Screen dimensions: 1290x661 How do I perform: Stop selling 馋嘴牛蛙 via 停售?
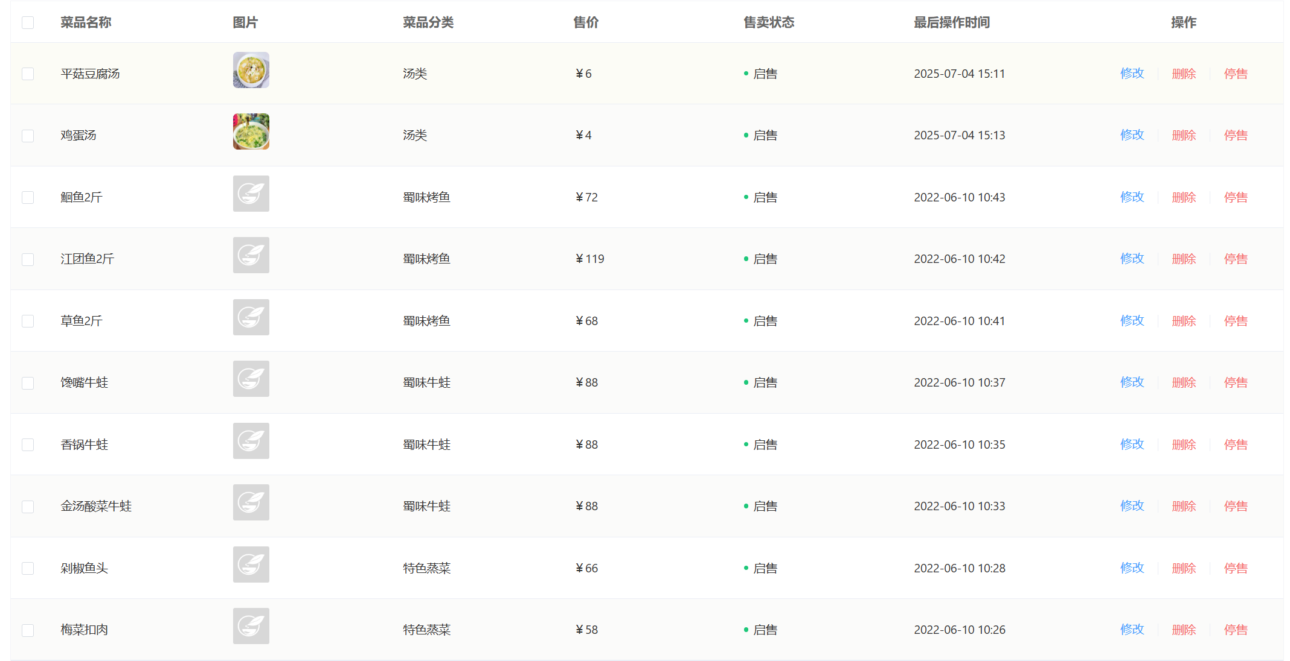[1236, 382]
